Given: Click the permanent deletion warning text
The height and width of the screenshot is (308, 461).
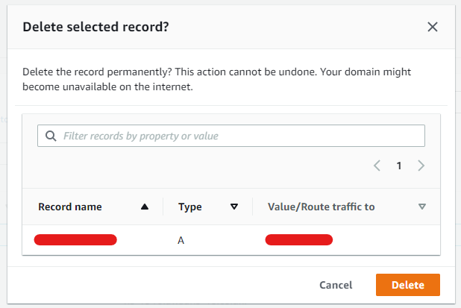Looking at the screenshot, I should tap(216, 79).
